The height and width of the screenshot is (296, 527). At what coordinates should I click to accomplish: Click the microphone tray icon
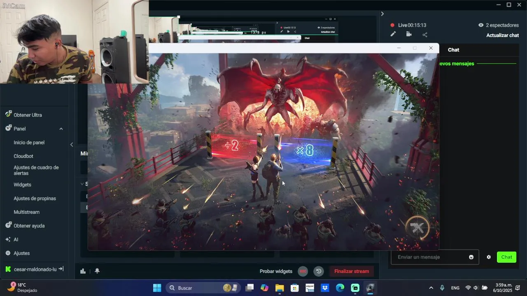click(442, 288)
